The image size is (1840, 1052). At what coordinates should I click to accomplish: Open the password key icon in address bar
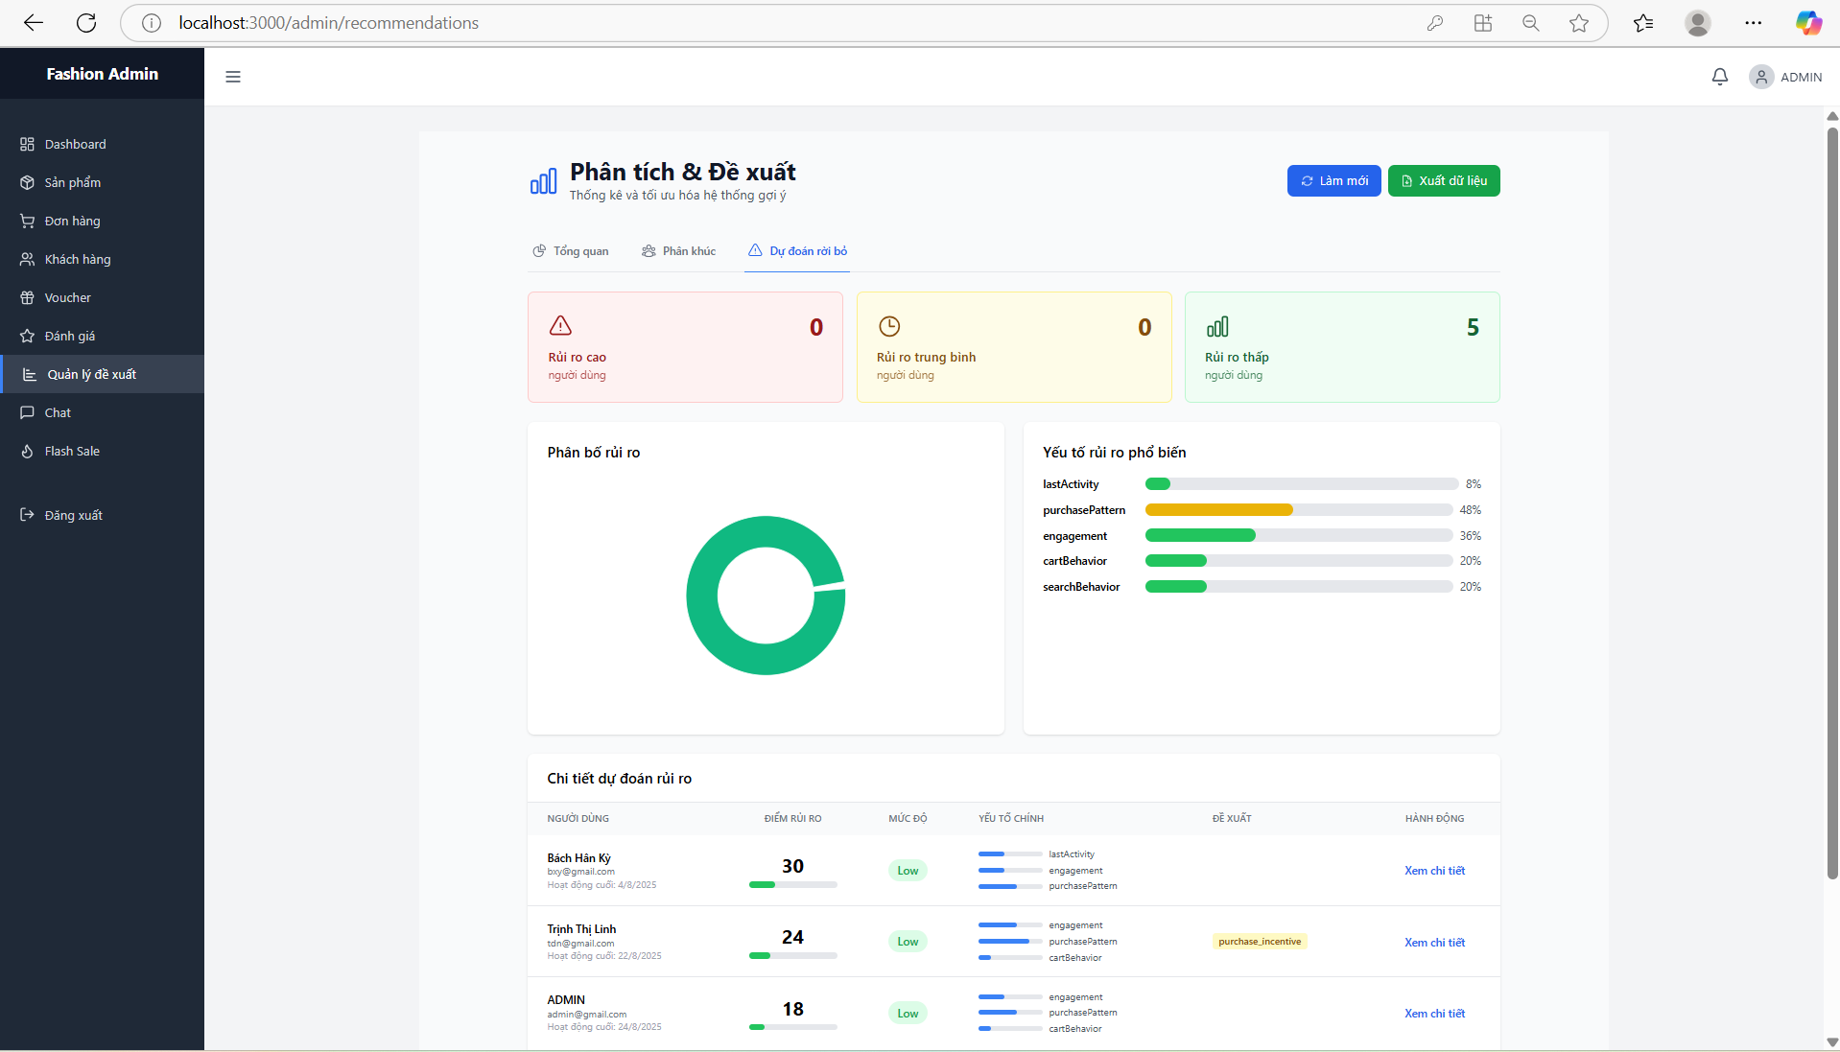1435,23
